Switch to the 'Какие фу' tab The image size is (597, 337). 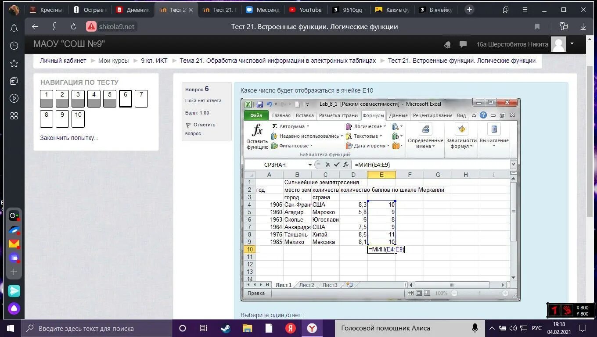(x=392, y=10)
